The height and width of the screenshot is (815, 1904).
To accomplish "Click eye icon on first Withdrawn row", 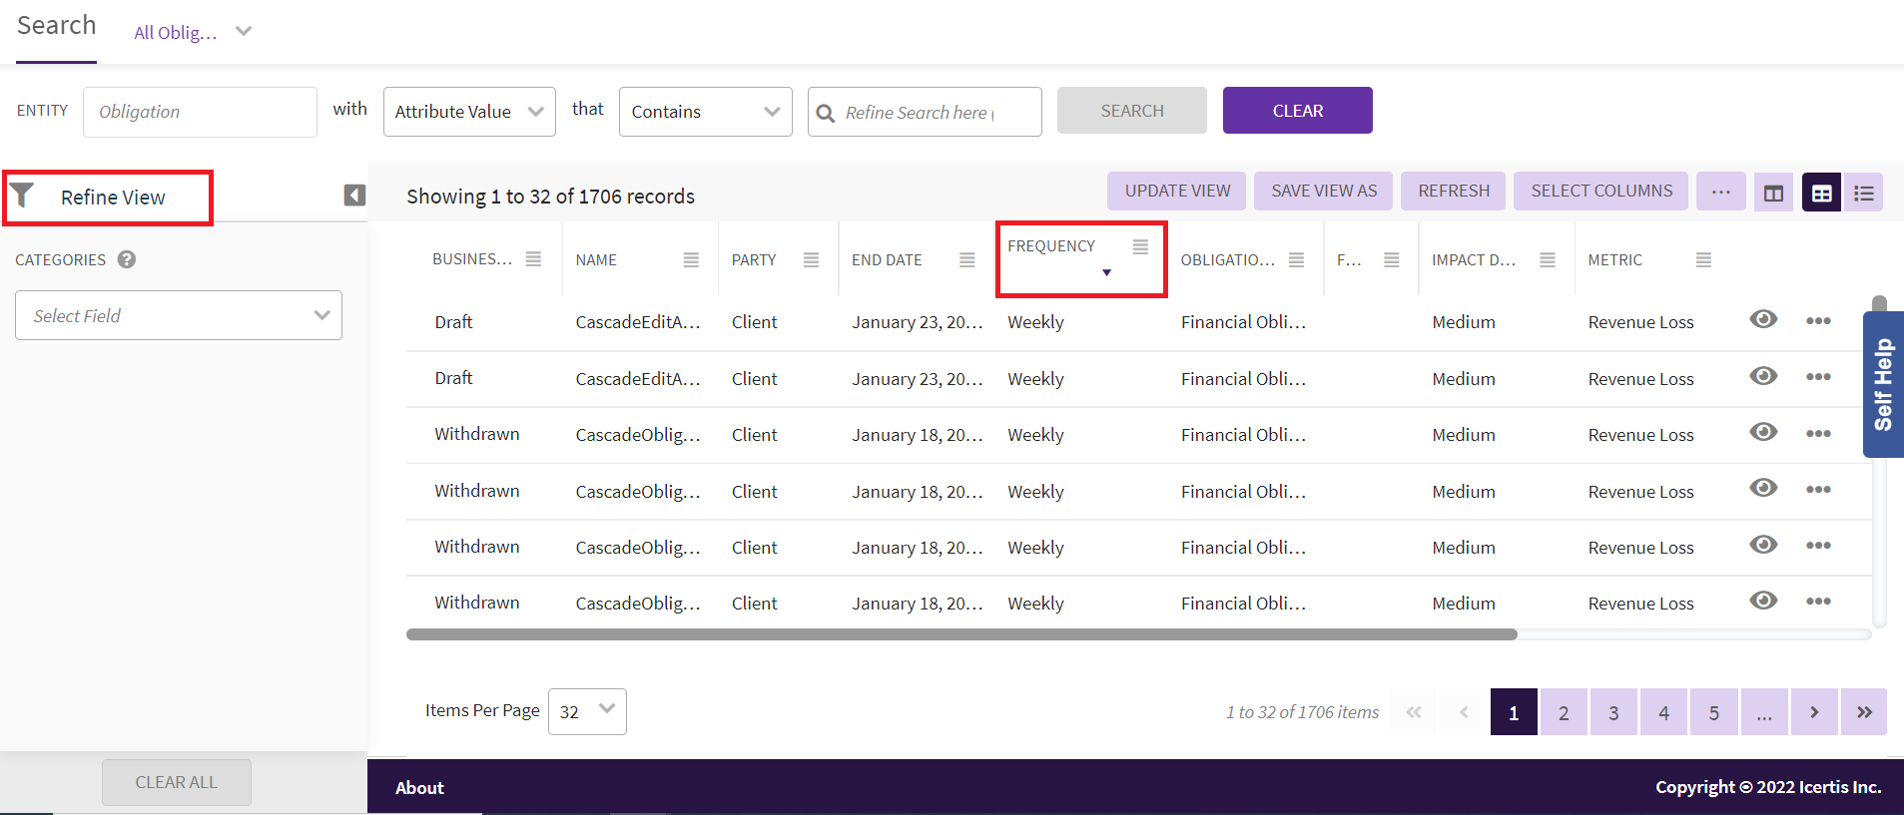I will coord(1763,432).
